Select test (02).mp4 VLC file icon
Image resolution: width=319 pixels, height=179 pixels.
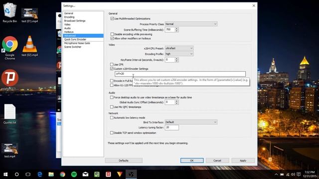click(x=30, y=46)
